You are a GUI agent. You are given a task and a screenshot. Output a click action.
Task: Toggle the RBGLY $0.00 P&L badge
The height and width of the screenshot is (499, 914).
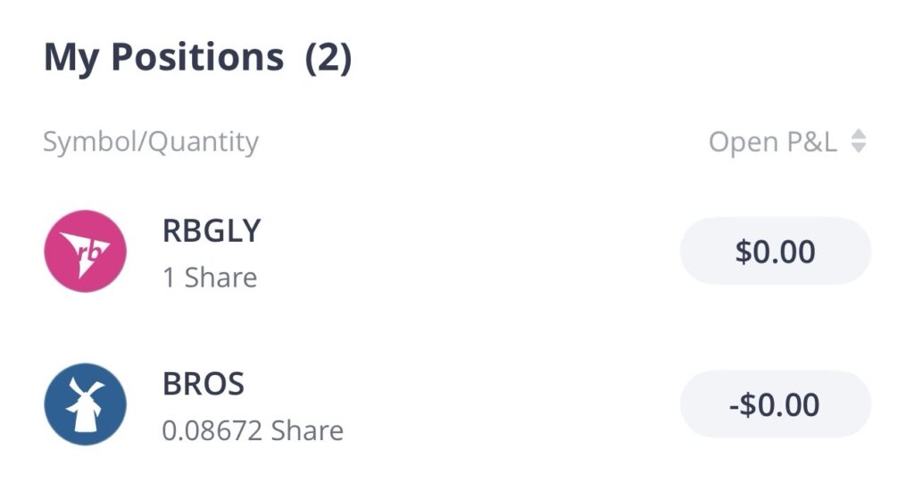(775, 251)
